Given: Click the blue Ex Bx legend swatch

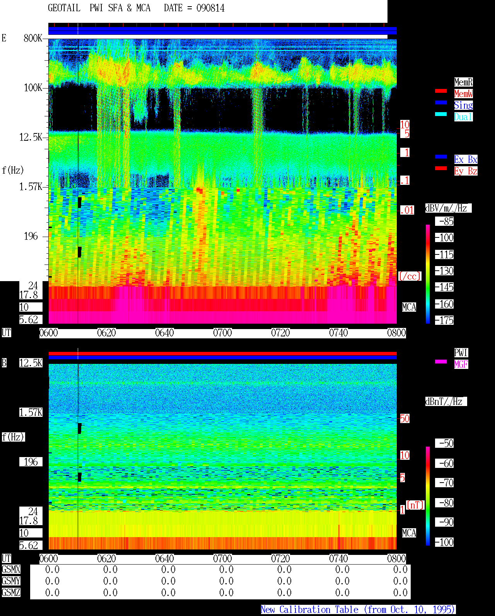Looking at the screenshot, I should [x=441, y=157].
